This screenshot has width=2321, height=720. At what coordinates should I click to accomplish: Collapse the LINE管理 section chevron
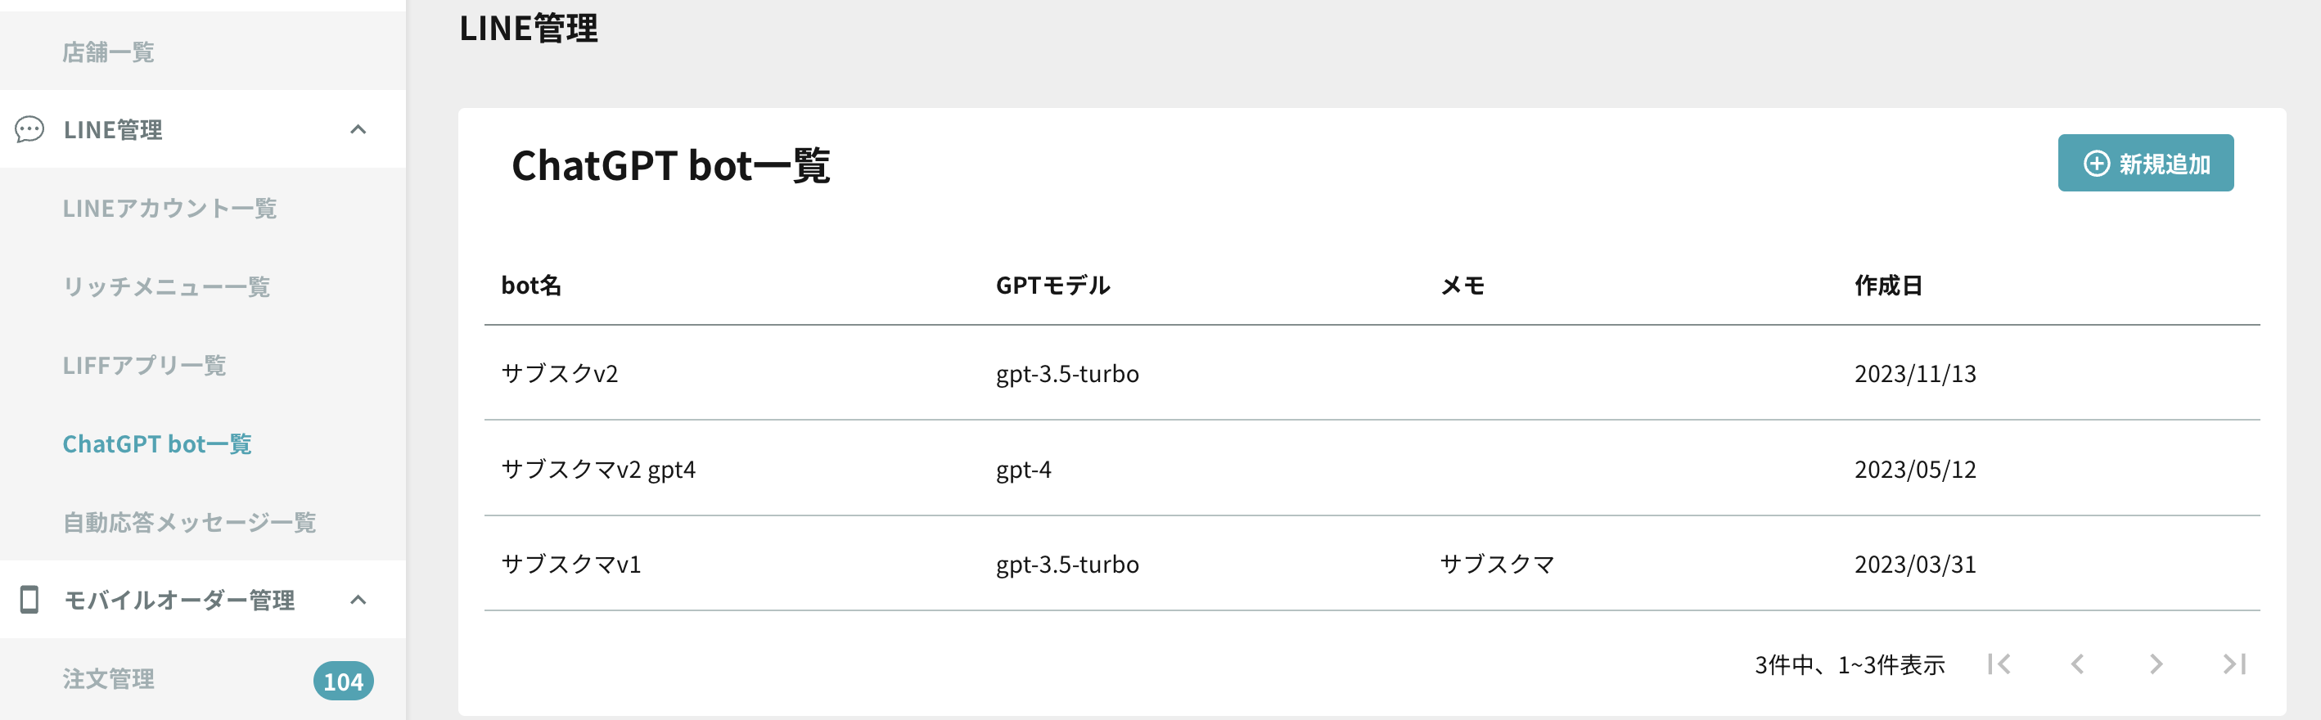click(x=358, y=130)
